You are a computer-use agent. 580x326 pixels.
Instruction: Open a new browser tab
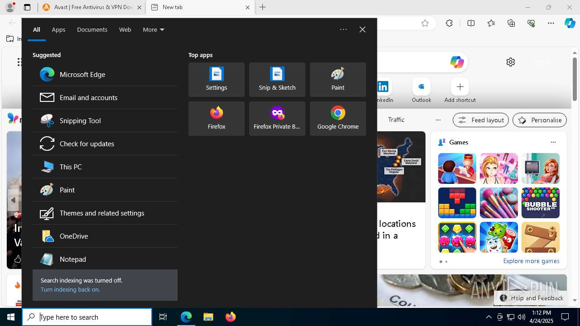pyautogui.click(x=263, y=7)
